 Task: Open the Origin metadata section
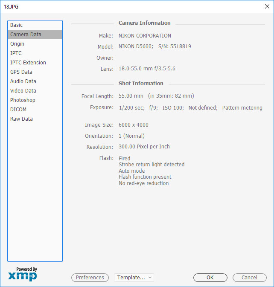click(17, 44)
